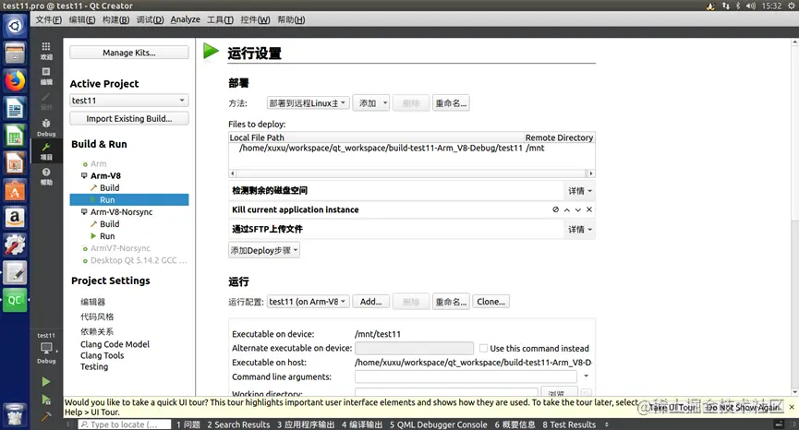Image resolution: width=799 pixels, height=430 pixels.
Task: Click run configuration 重命名... button
Action: 451,302
